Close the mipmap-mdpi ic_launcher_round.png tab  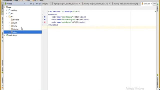tap(139, 4)
